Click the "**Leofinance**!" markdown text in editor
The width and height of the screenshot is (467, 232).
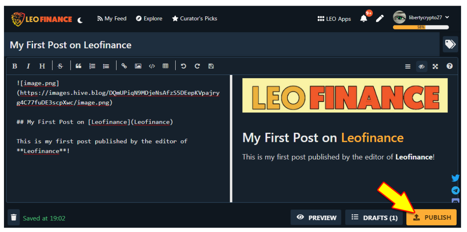point(43,151)
